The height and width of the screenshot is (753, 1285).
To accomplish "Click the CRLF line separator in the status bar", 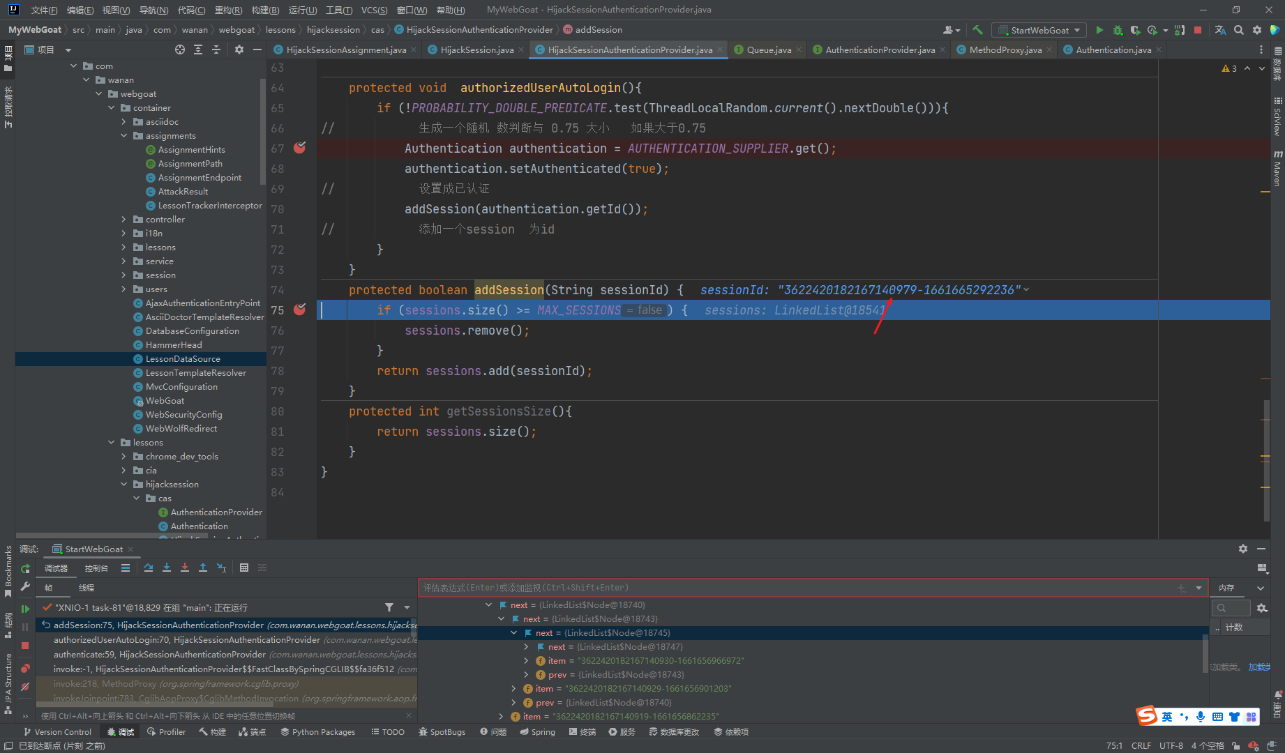I will [x=1141, y=745].
